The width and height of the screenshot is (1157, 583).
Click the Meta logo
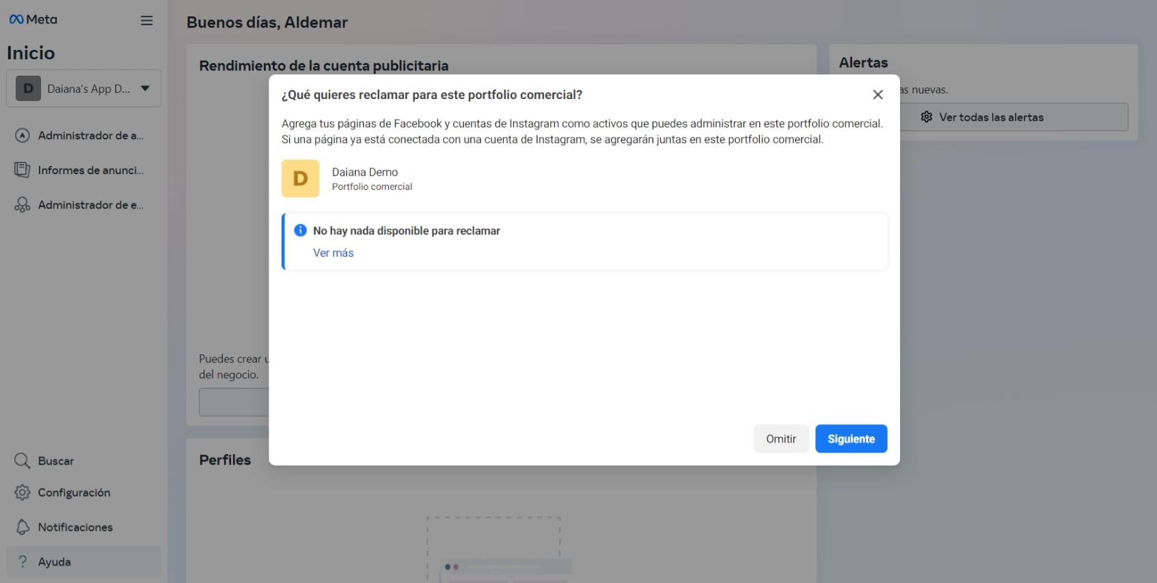pyautogui.click(x=33, y=20)
